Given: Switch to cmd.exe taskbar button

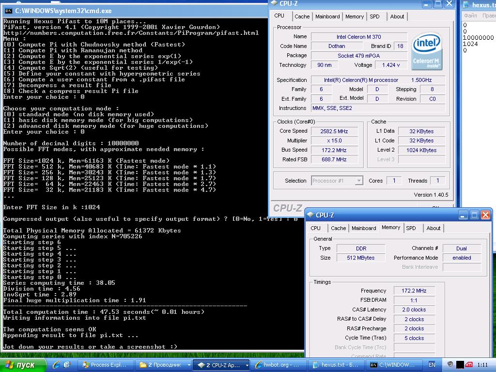Looking at the screenshot, I should coord(394,365).
